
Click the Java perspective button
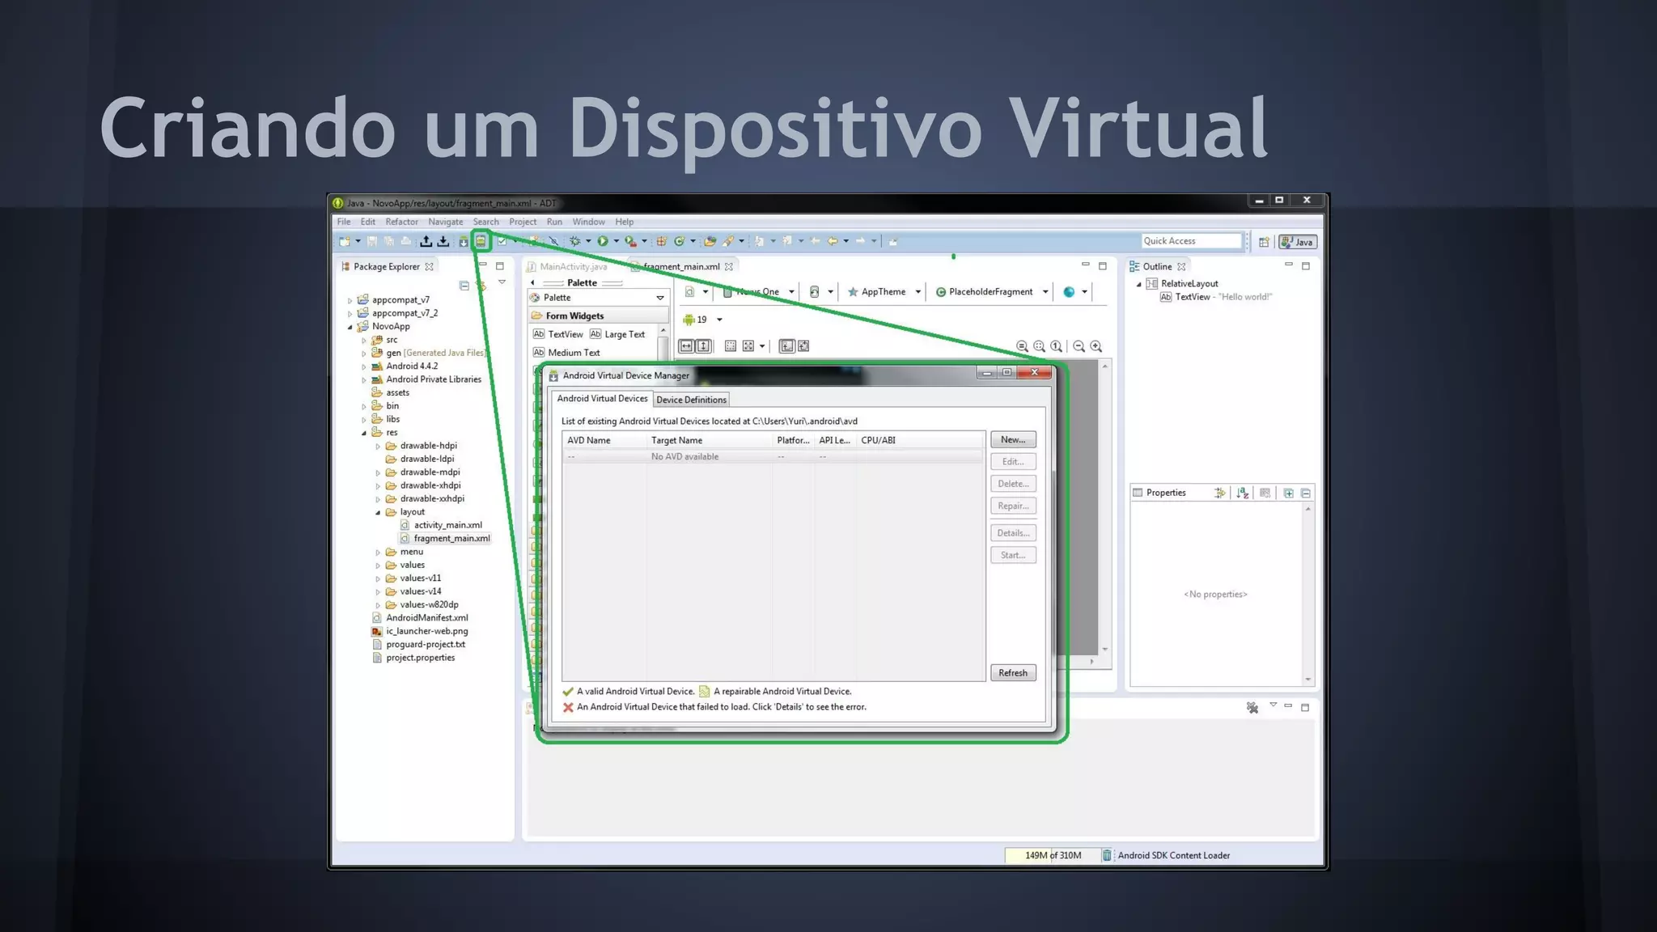coord(1298,242)
